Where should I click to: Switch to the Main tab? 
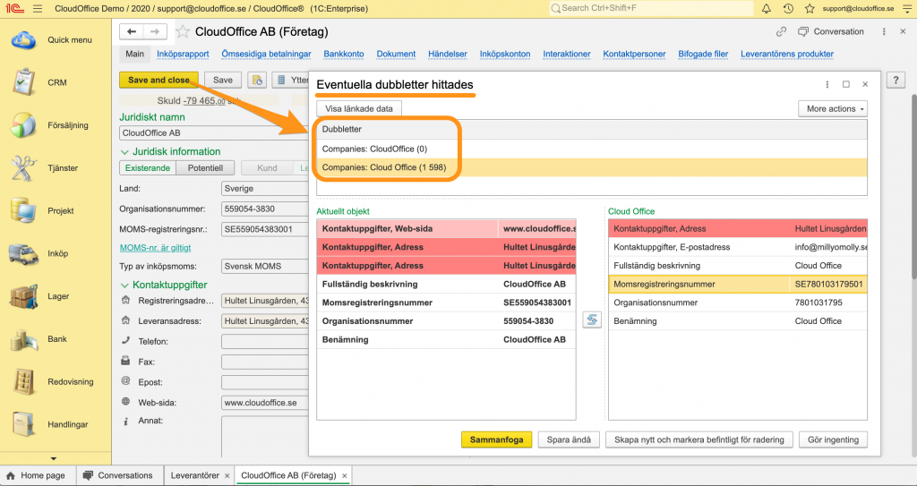134,54
